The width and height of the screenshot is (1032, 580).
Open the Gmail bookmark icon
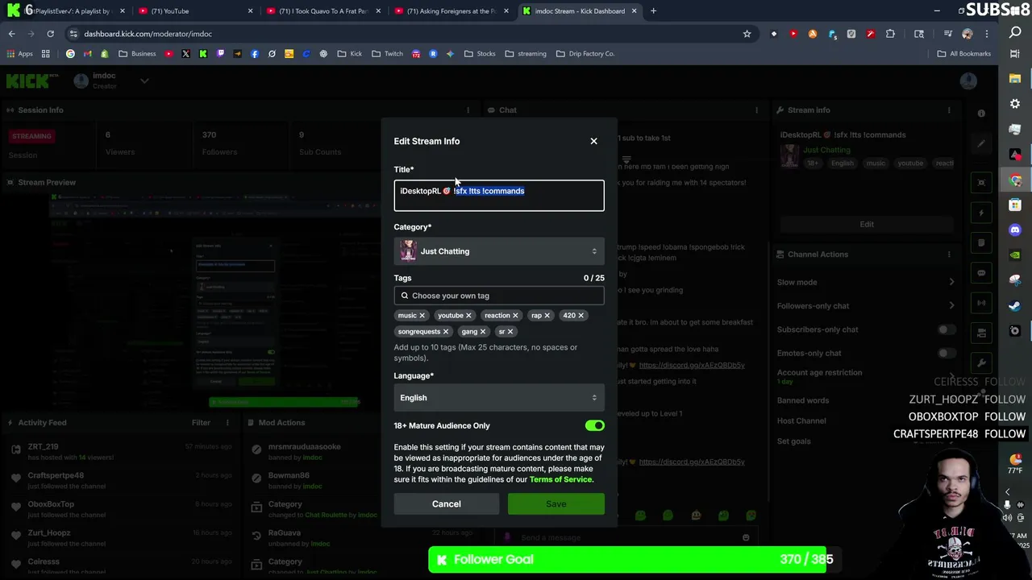click(88, 54)
